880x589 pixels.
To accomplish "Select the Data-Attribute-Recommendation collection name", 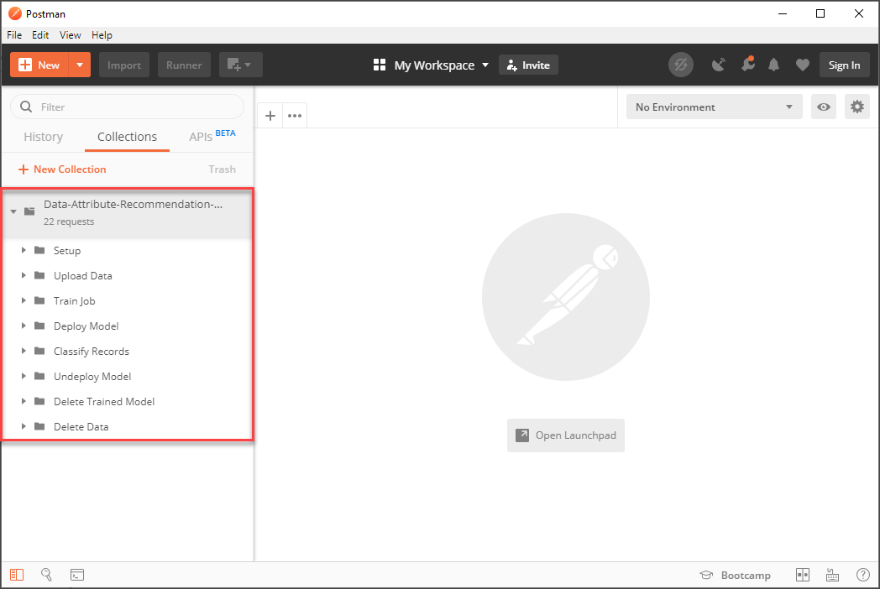I will click(x=133, y=204).
